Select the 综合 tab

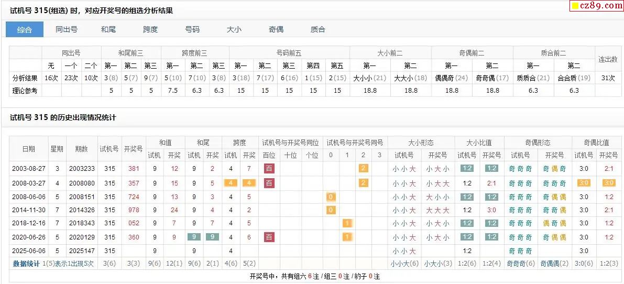coord(24,29)
